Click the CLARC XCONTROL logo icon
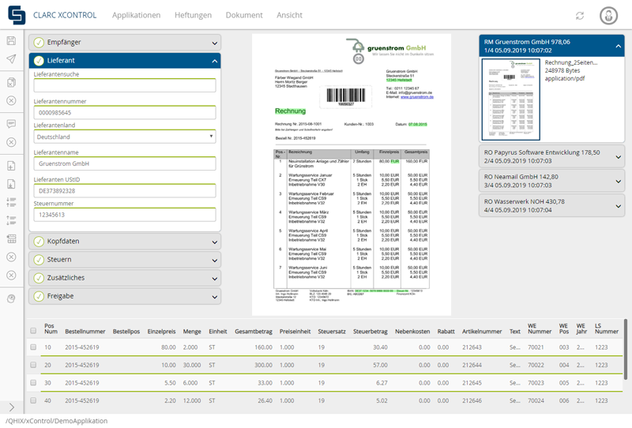This screenshot has height=428, width=632. pos(17,15)
